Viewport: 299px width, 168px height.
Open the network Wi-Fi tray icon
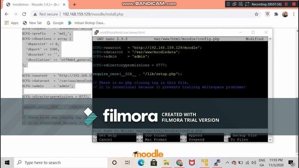coord(247,163)
